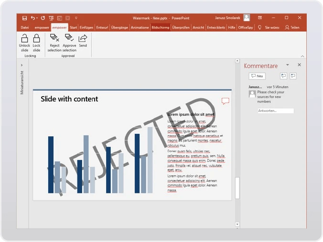The height and width of the screenshot is (242, 323).
Task: Redo the last action
Action: (x=43, y=18)
